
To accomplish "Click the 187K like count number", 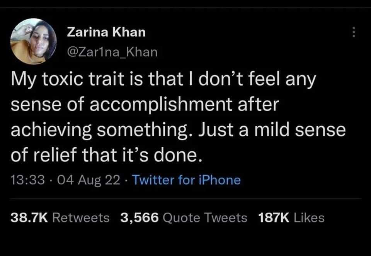I will coord(274,218).
